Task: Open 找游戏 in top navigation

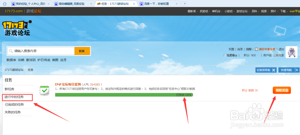Action: pyautogui.click(x=204, y=11)
